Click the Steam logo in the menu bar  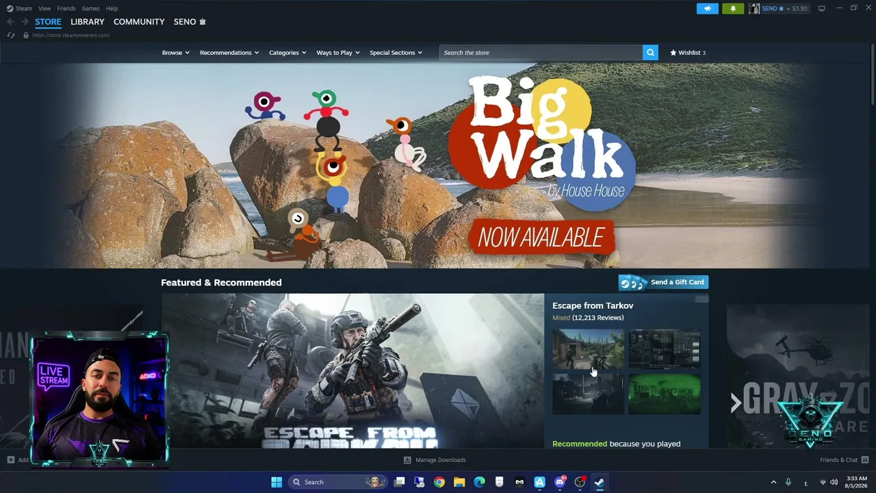(10, 8)
